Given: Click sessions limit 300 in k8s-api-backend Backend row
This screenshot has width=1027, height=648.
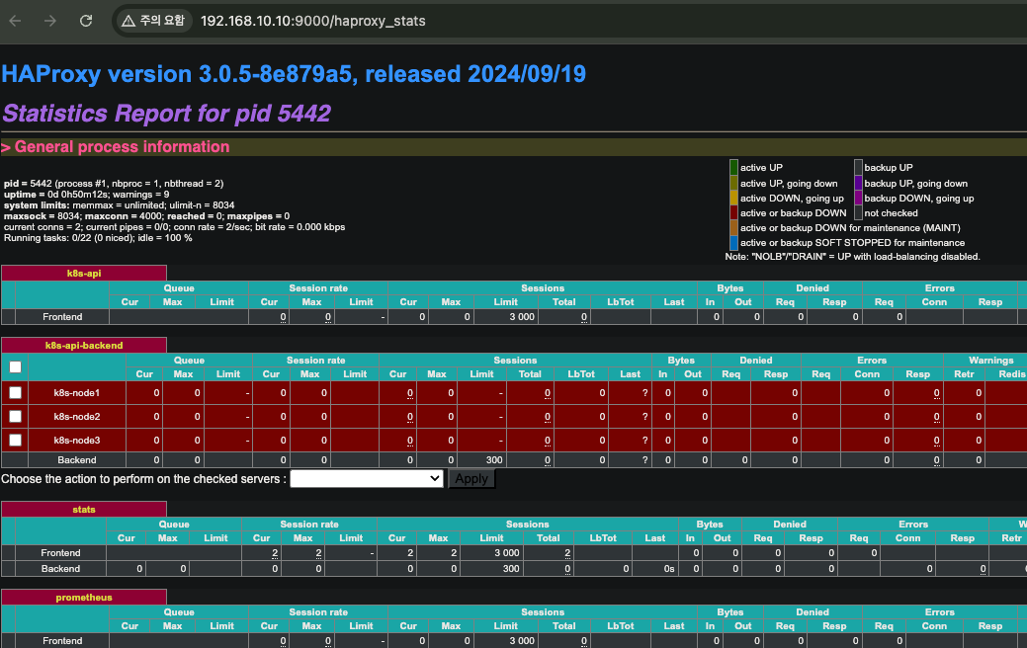Looking at the screenshot, I should (x=494, y=460).
